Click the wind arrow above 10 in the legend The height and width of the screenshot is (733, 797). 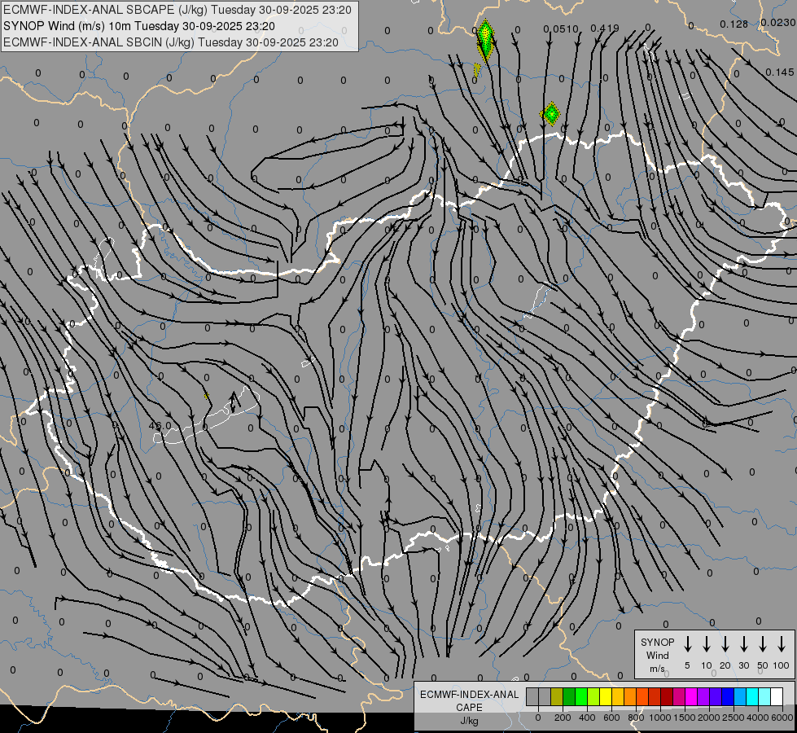tap(707, 644)
